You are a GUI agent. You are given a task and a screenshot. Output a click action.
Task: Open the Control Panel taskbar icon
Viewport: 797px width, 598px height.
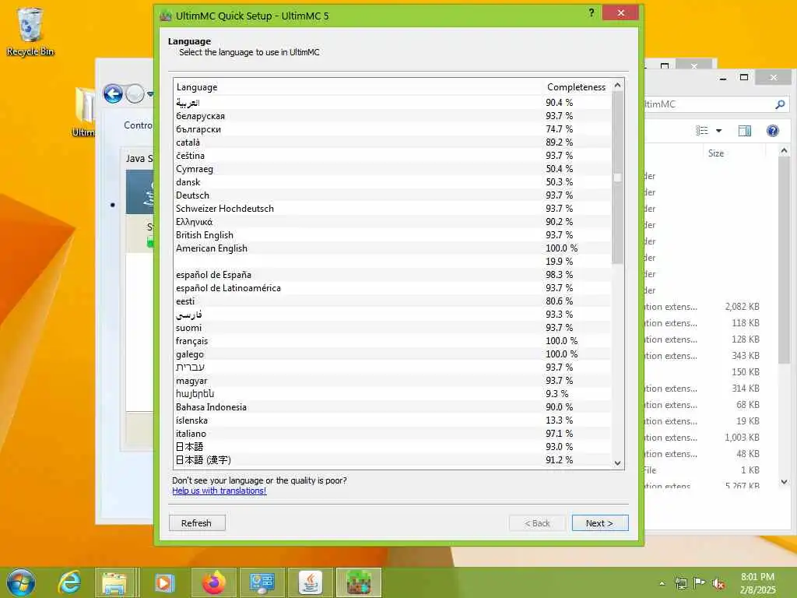click(x=262, y=582)
